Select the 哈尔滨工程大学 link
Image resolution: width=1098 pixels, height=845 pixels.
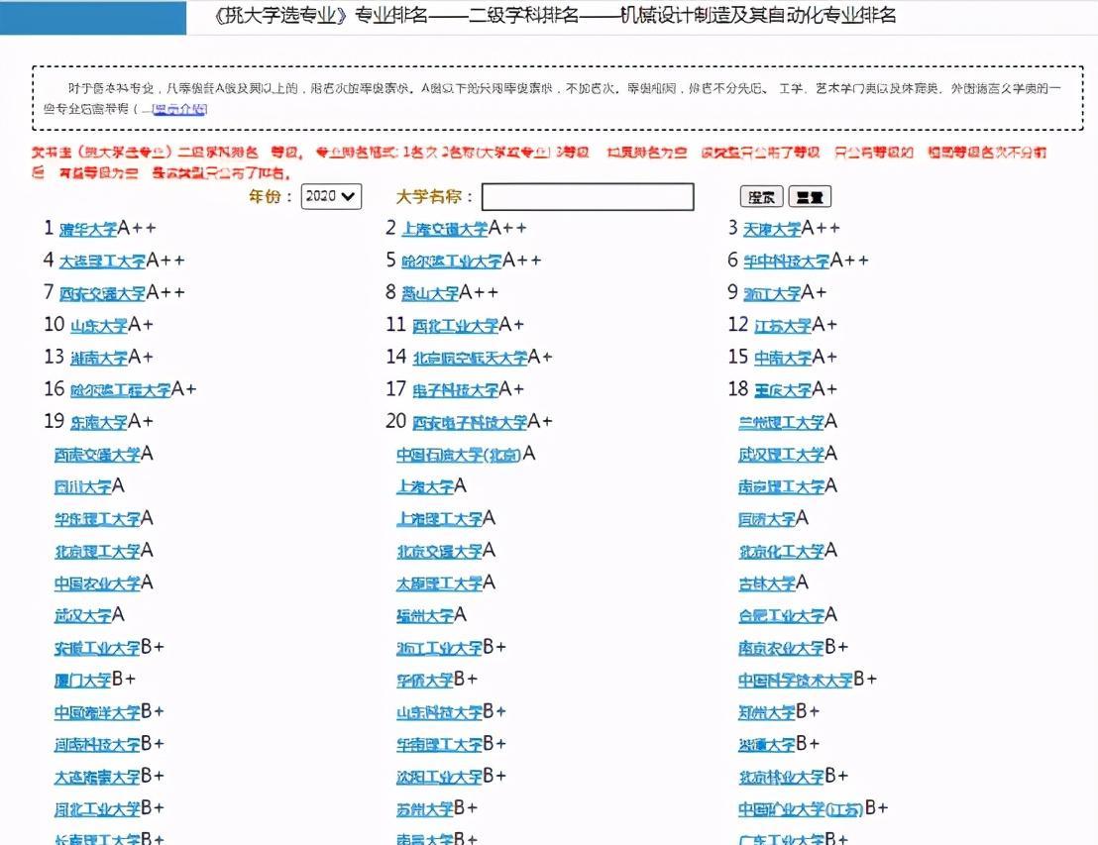(121, 390)
